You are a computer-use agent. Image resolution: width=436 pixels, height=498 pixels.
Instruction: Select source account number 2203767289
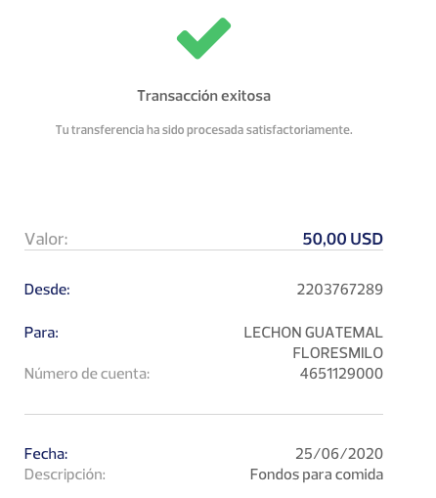[340, 290]
